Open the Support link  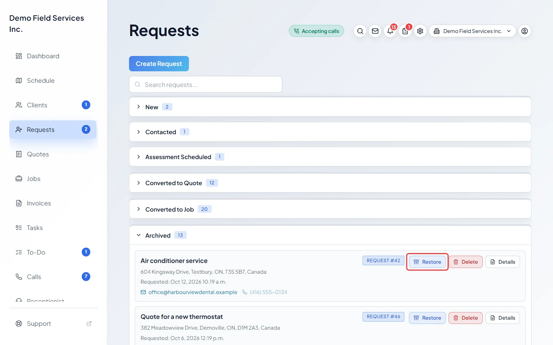pos(53,324)
